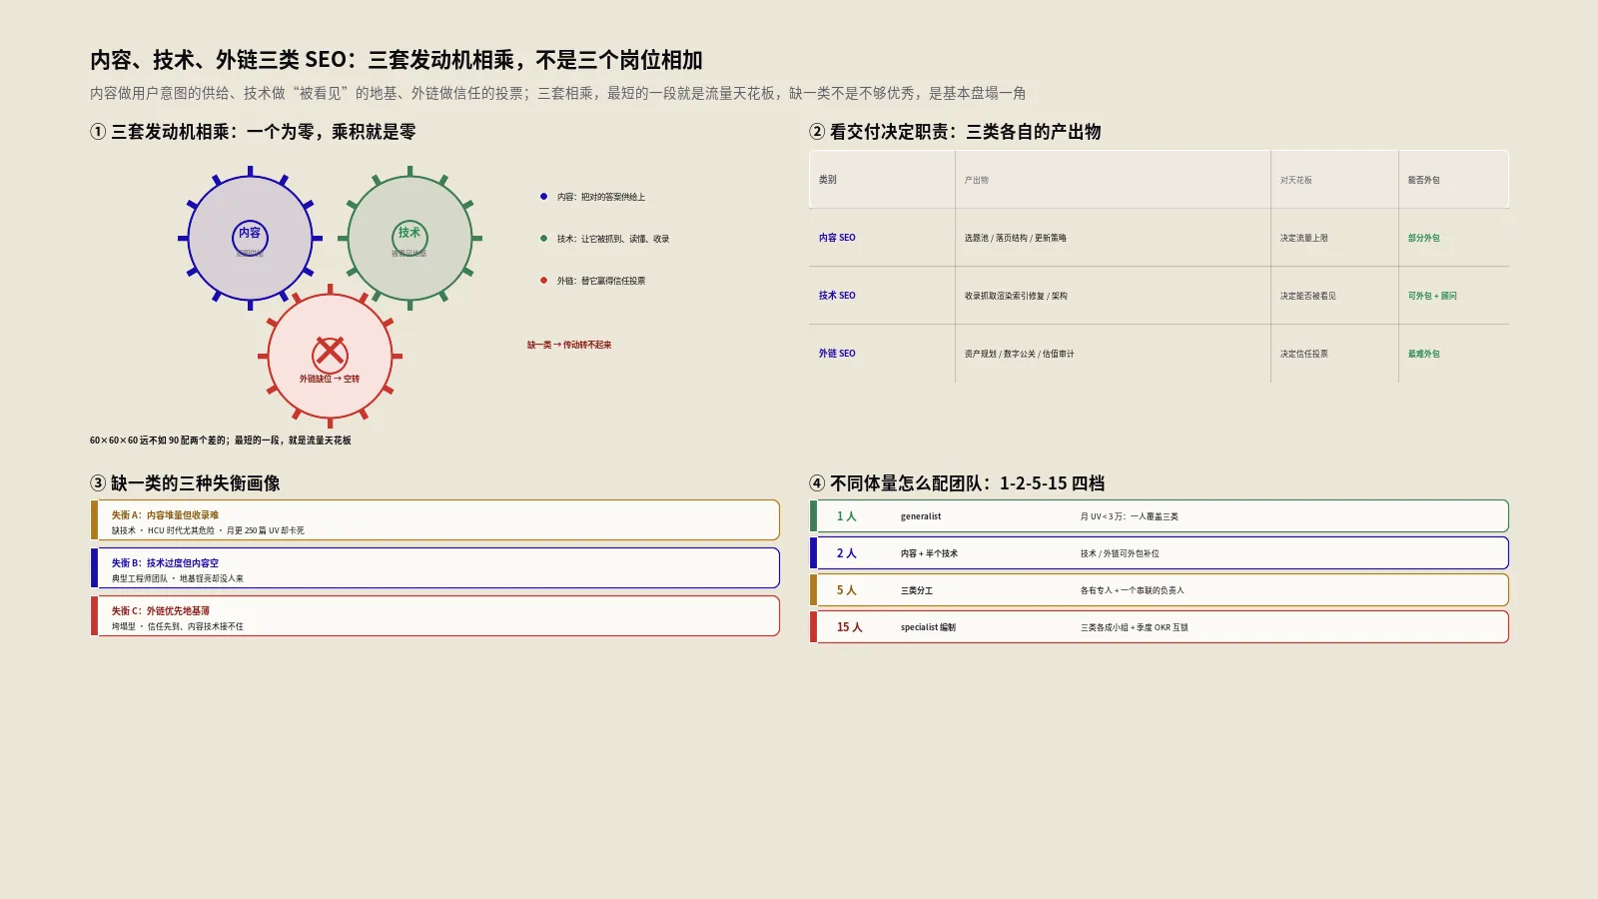Click the blue 内容 gear graphic

pyautogui.click(x=250, y=238)
